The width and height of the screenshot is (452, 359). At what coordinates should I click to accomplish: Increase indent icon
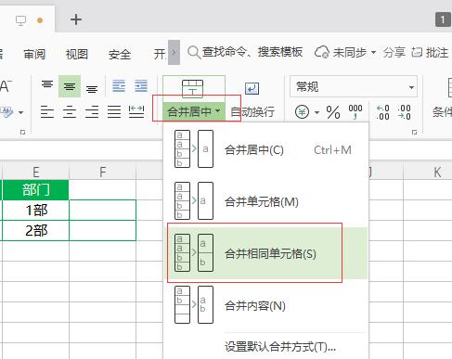[x=141, y=86]
